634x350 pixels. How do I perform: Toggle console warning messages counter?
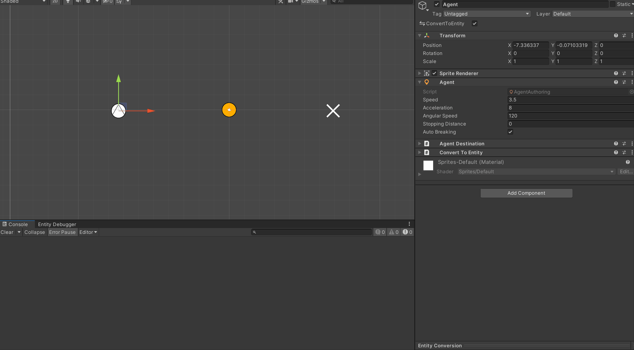click(x=394, y=232)
